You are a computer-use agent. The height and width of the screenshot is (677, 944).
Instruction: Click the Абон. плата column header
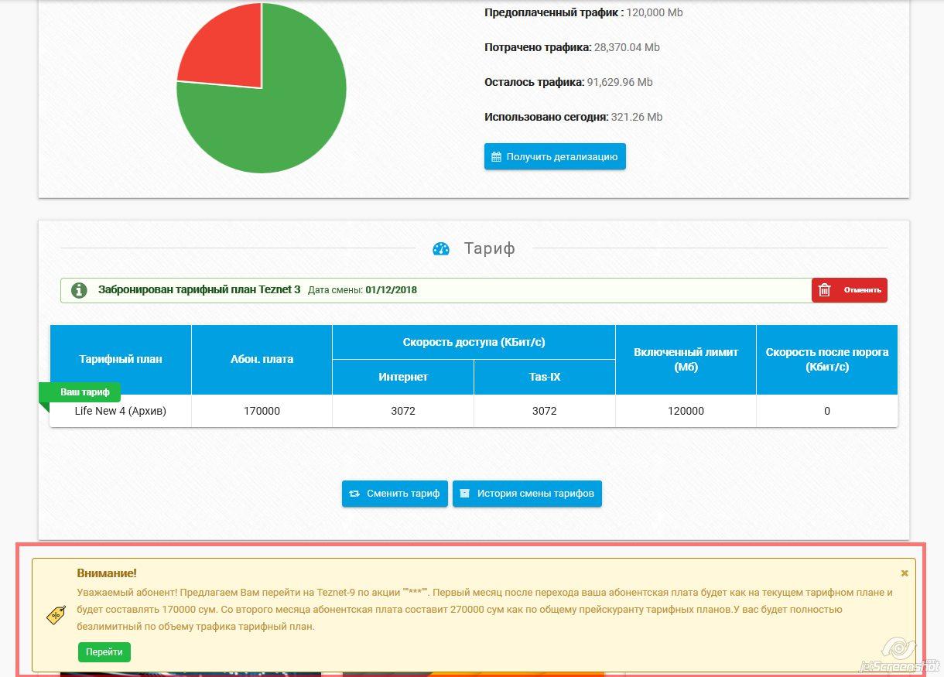[x=262, y=359]
